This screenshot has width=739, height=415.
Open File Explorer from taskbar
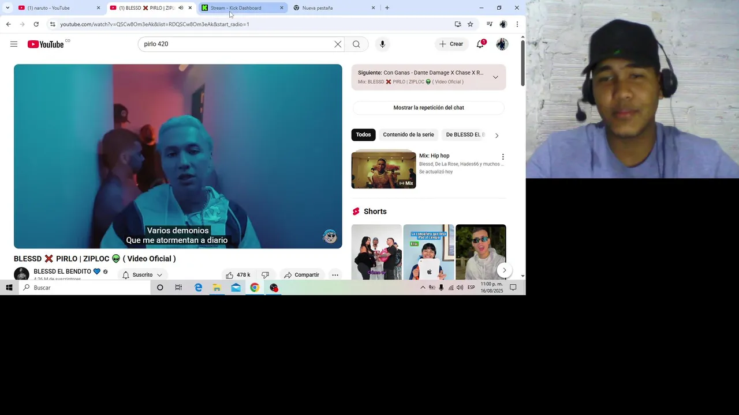pos(217,288)
